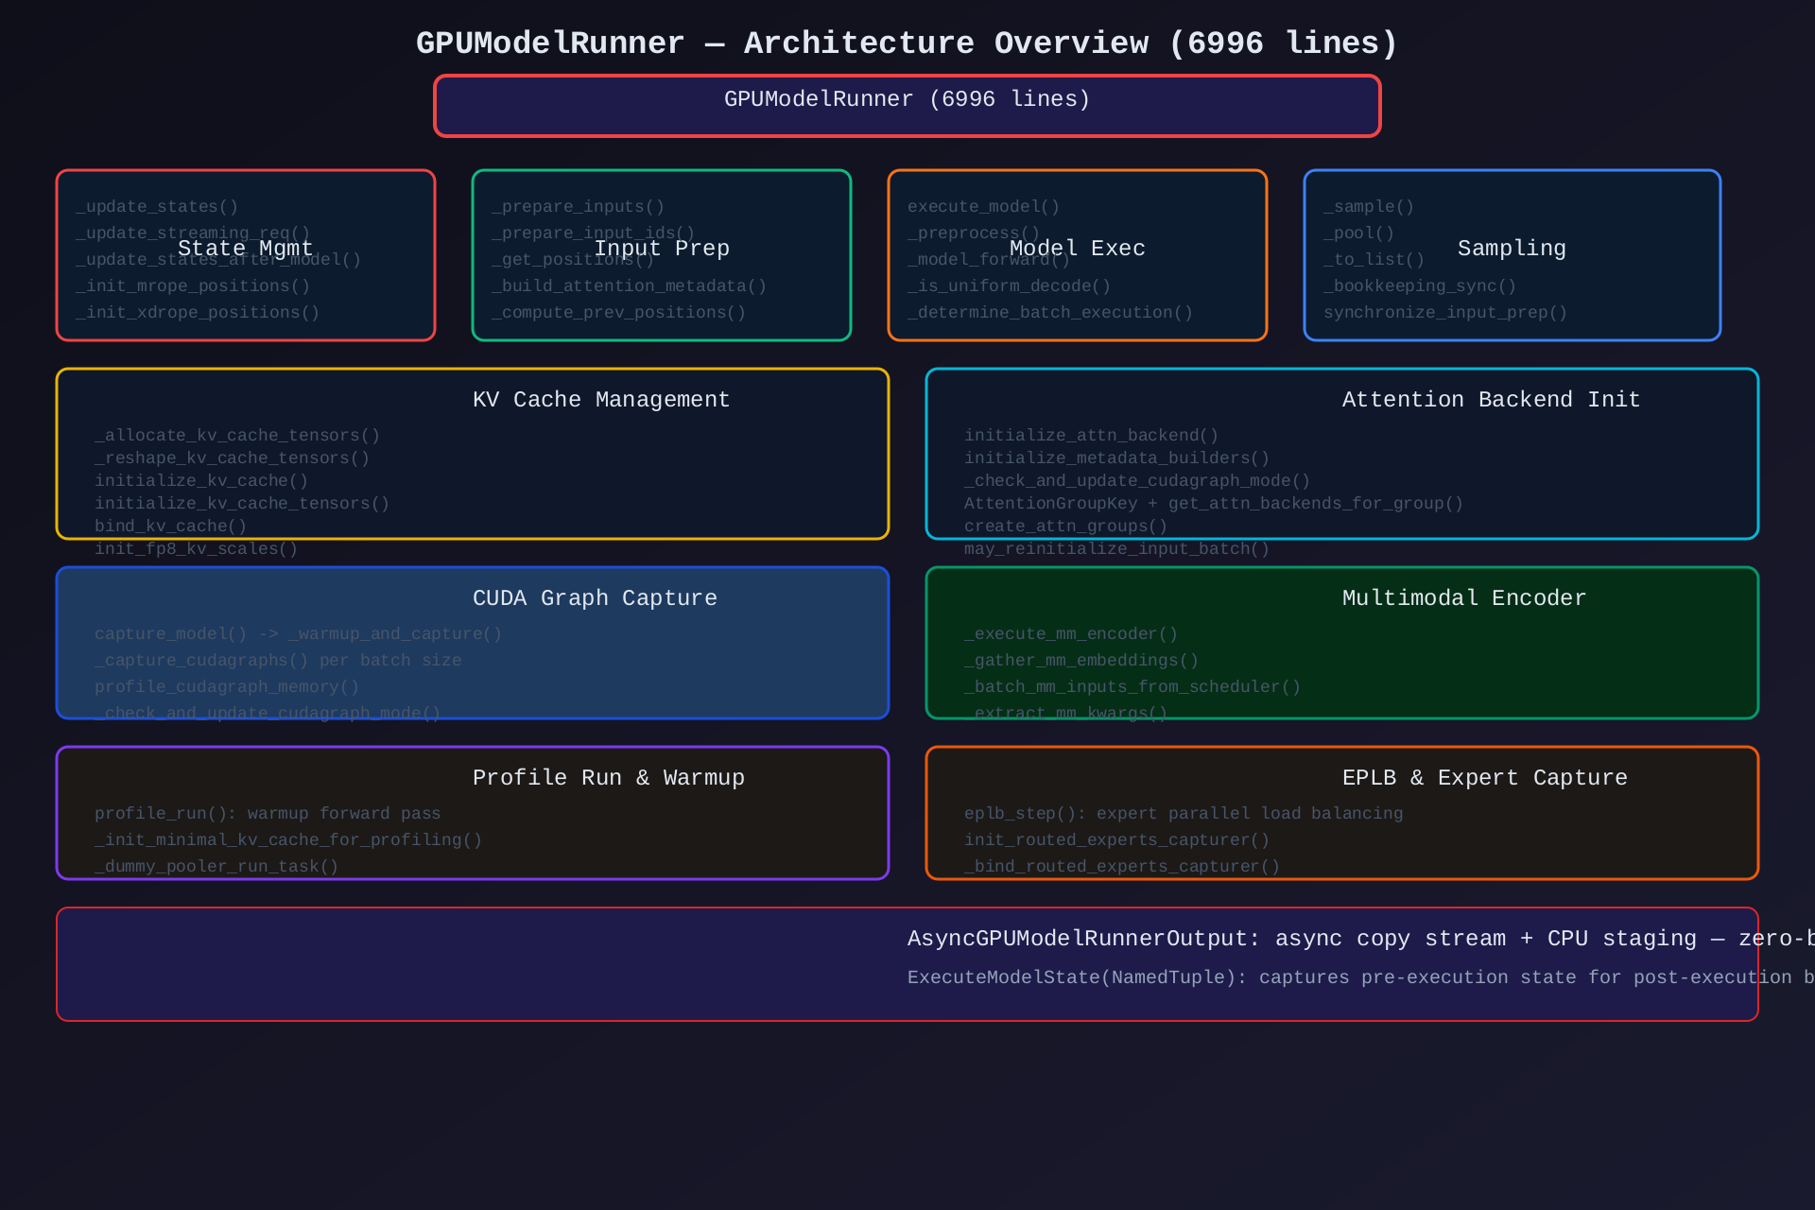The image size is (1815, 1210).
Task: Click the _execute_mm_encoder() method text
Action: (x=1070, y=634)
